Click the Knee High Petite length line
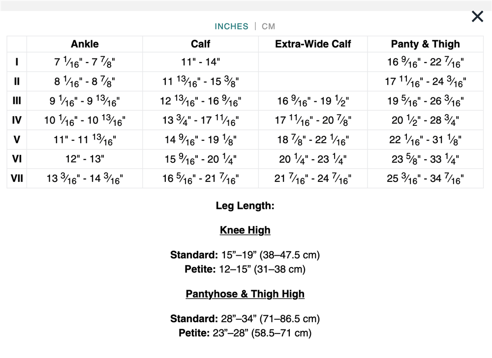The width and height of the screenshot is (492, 358). pyautogui.click(x=245, y=269)
